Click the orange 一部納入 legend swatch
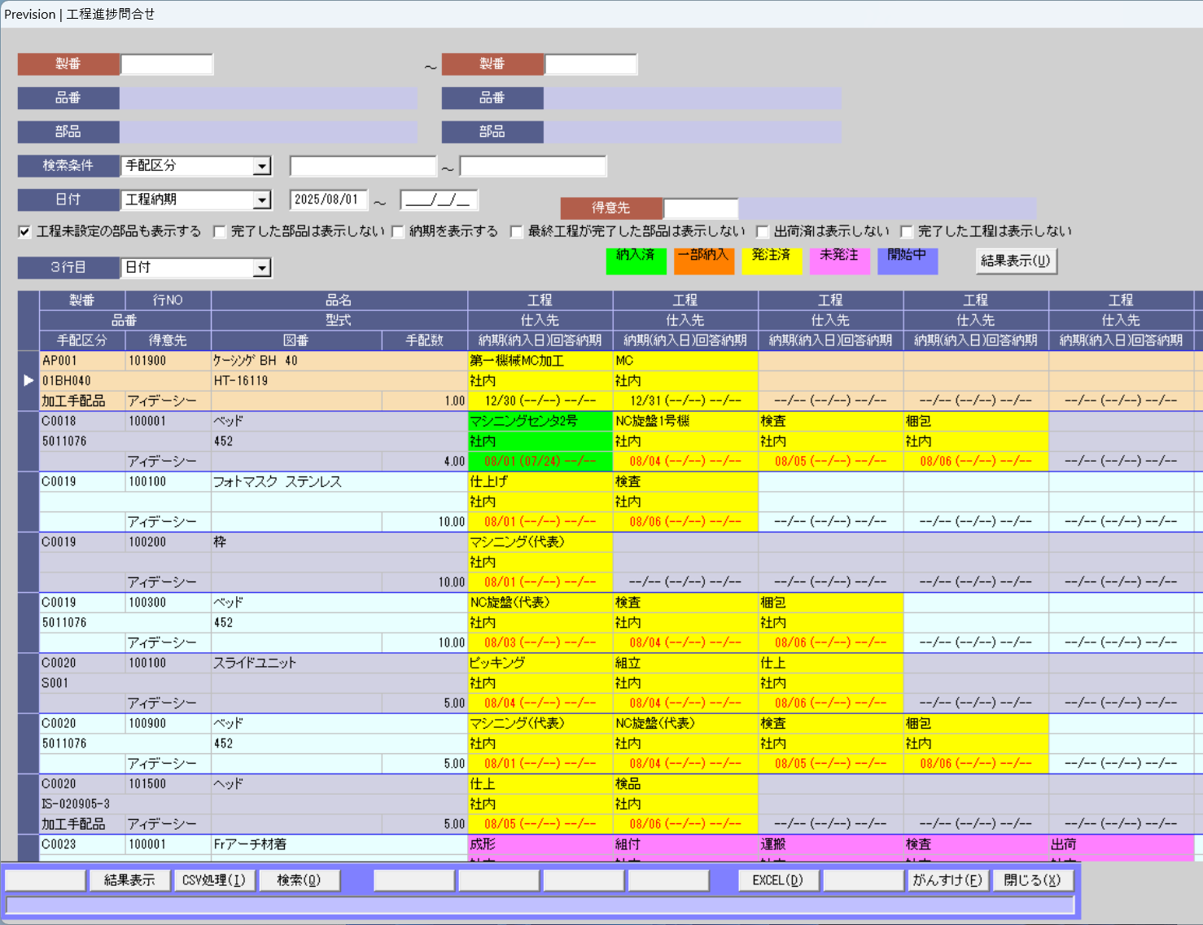Screen dimensions: 1203x925 pos(703,261)
